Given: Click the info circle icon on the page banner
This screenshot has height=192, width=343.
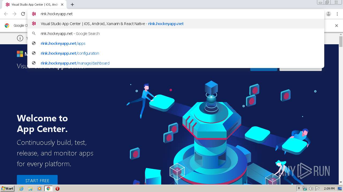Looking at the screenshot, I should [x=20, y=38].
